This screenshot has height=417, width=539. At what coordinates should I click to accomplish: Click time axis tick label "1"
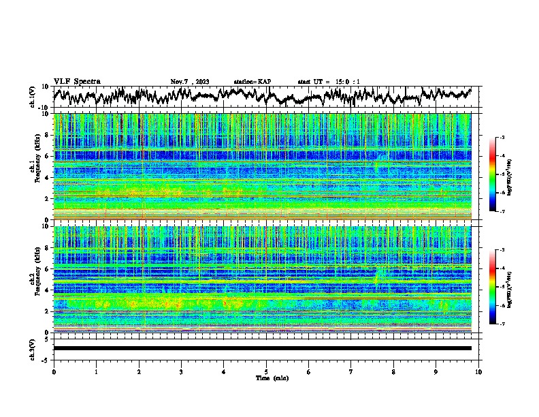[x=96, y=372]
